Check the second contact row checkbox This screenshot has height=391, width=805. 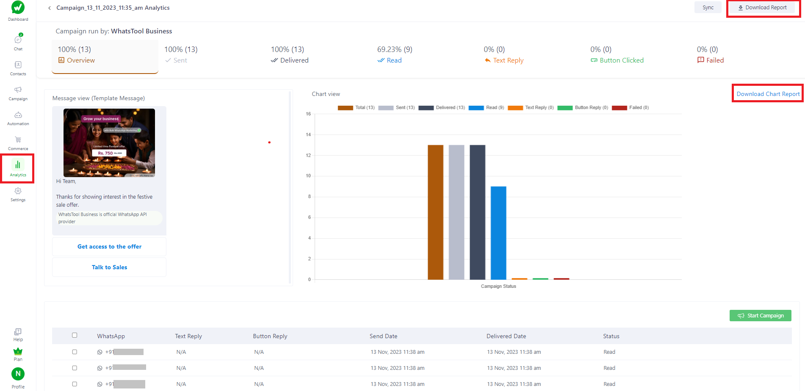[x=75, y=368]
